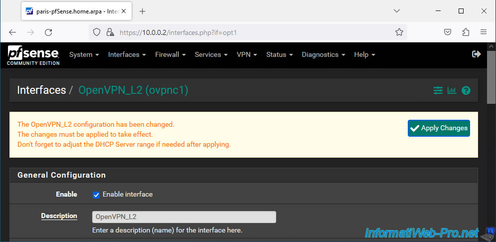Open the Firewall dropdown menu

[170, 54]
